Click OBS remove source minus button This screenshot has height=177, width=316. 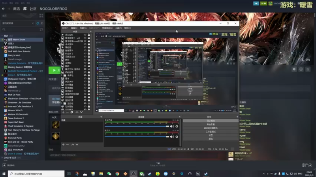(67, 112)
